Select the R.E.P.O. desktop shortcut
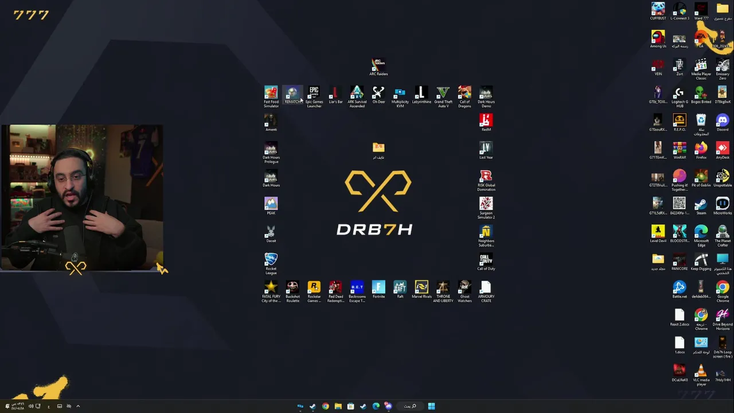The height and width of the screenshot is (413, 734). [680, 123]
